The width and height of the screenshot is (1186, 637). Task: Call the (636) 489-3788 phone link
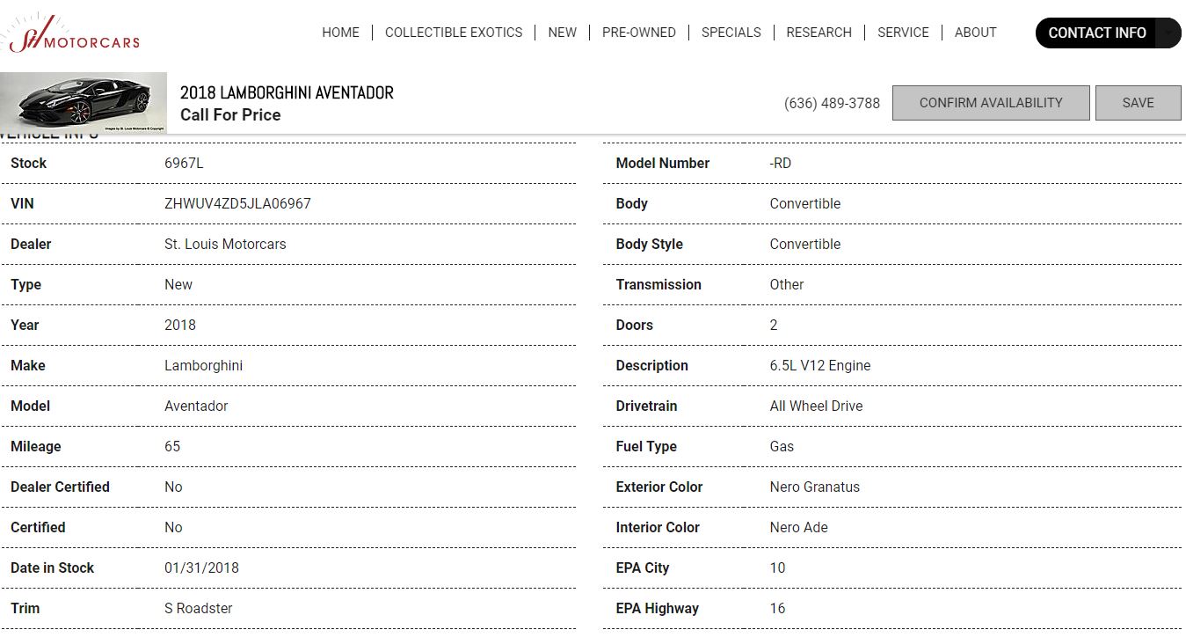pyautogui.click(x=832, y=103)
